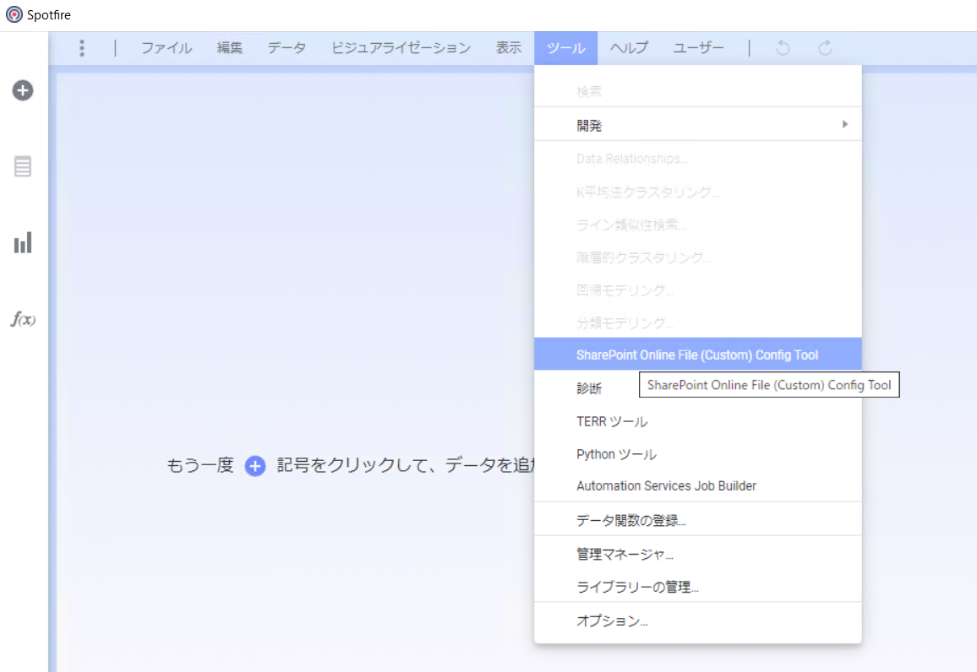Image resolution: width=977 pixels, height=672 pixels.
Task: Open the visualization types bar chart icon
Action: (x=23, y=242)
